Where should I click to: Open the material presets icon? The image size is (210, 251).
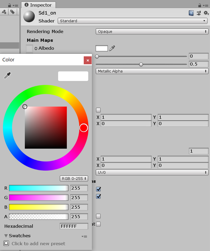(x=199, y=13)
